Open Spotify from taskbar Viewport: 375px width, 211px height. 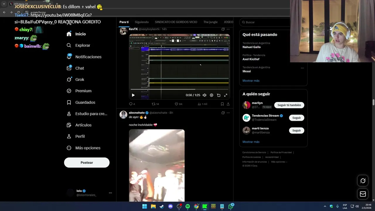click(x=188, y=206)
